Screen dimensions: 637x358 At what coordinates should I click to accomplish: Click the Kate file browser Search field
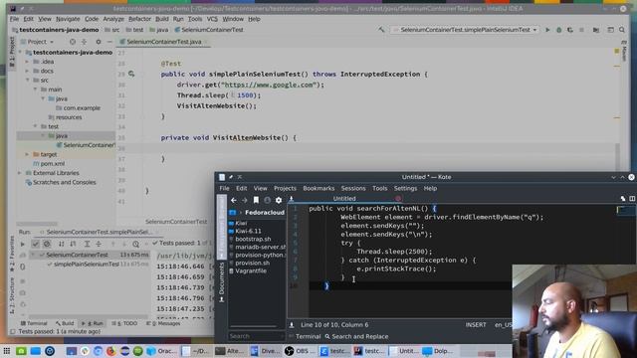pyautogui.click(x=256, y=336)
